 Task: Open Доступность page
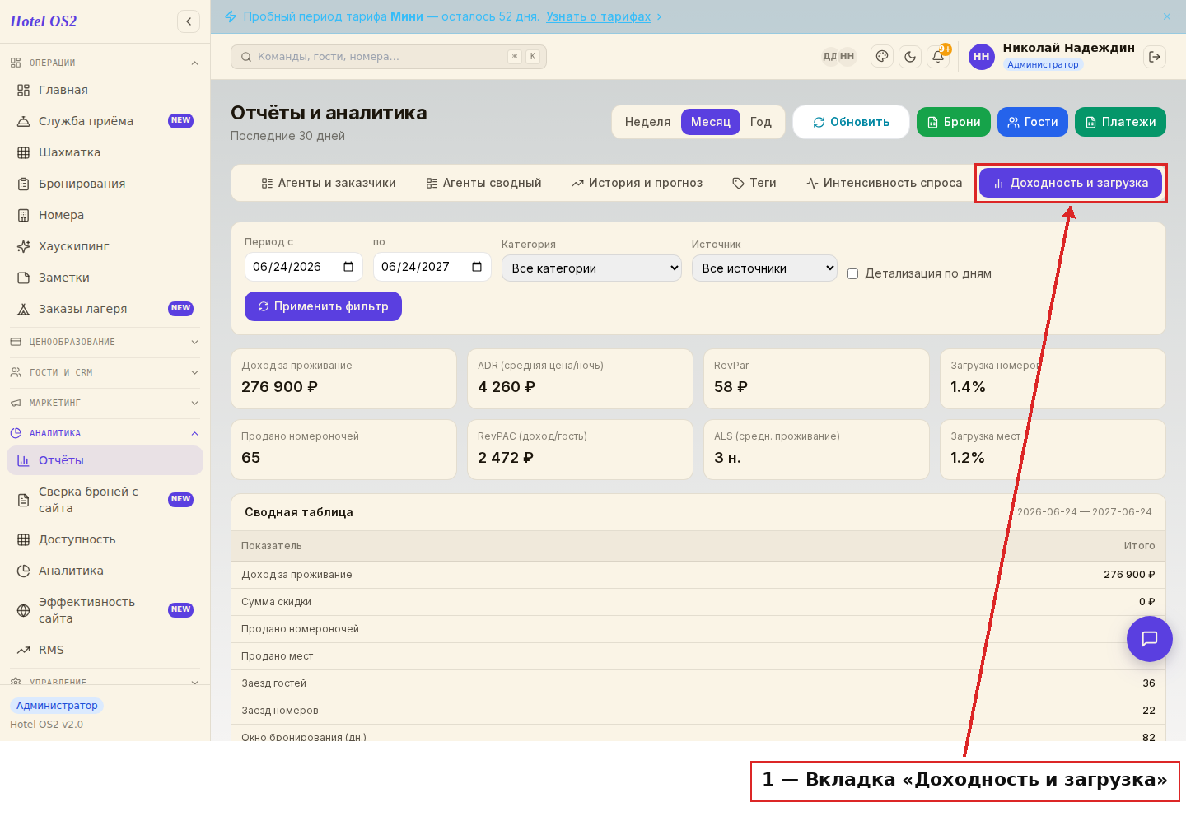coord(105,539)
